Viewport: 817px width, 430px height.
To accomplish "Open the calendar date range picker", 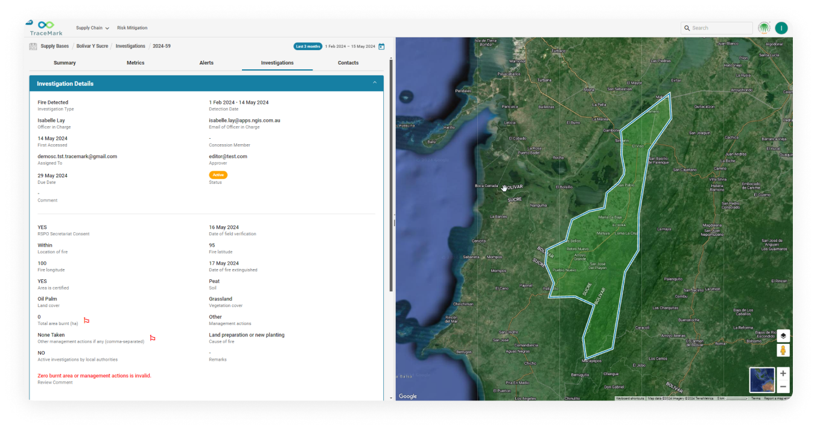I will [x=381, y=46].
